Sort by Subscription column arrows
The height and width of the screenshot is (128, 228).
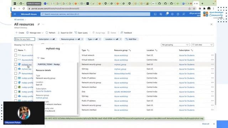pyautogui.click(x=192, y=50)
